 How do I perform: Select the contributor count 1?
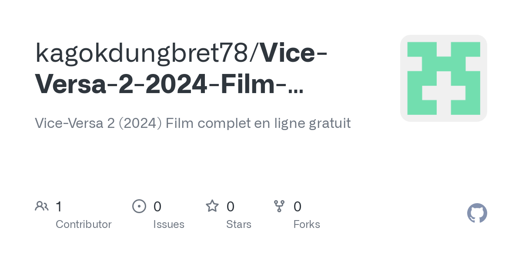tap(59, 207)
